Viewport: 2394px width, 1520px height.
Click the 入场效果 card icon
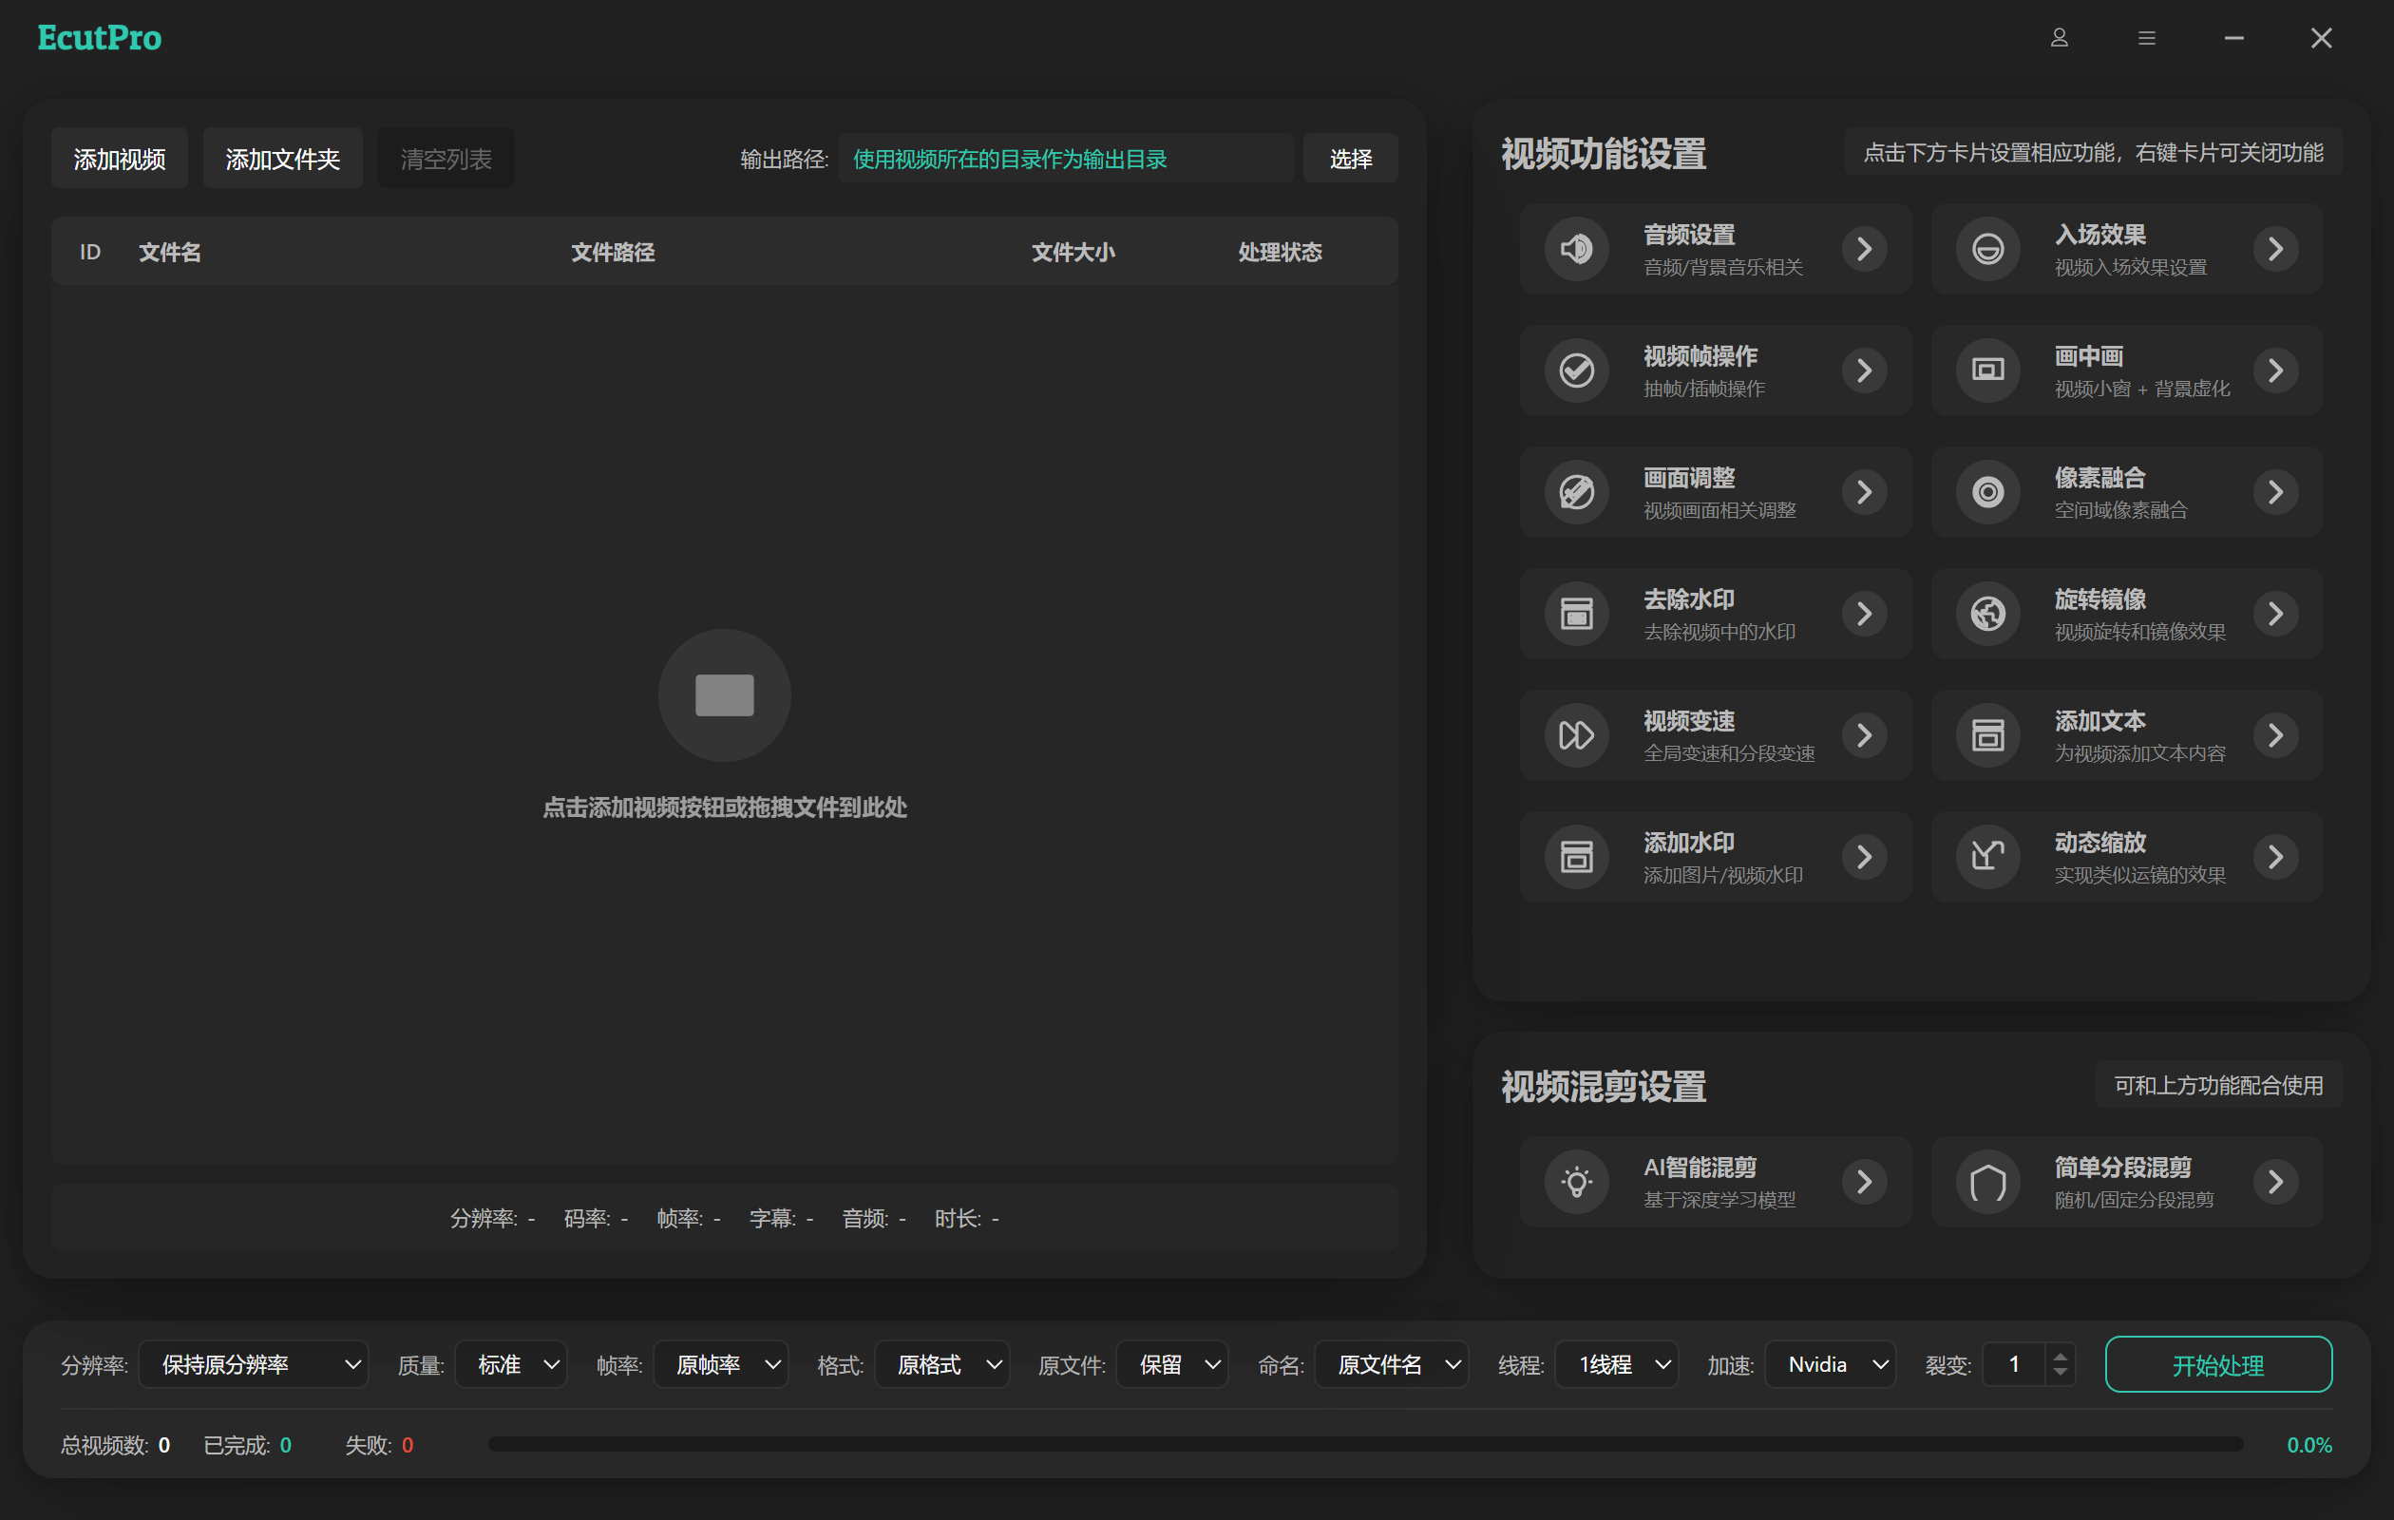pyautogui.click(x=1987, y=249)
